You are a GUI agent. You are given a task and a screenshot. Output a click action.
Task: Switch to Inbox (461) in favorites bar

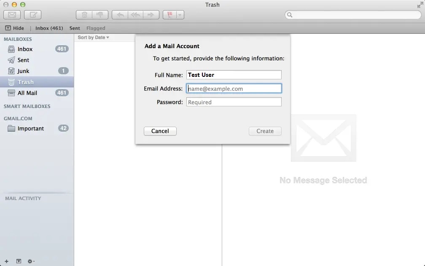point(49,28)
